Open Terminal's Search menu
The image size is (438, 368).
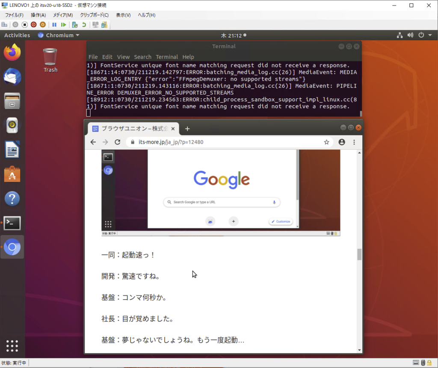click(142, 57)
